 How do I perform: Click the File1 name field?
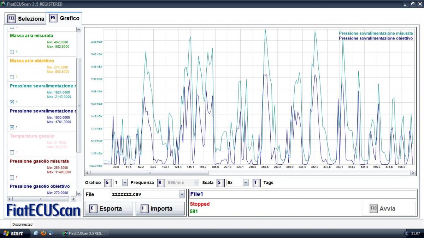[303, 194]
